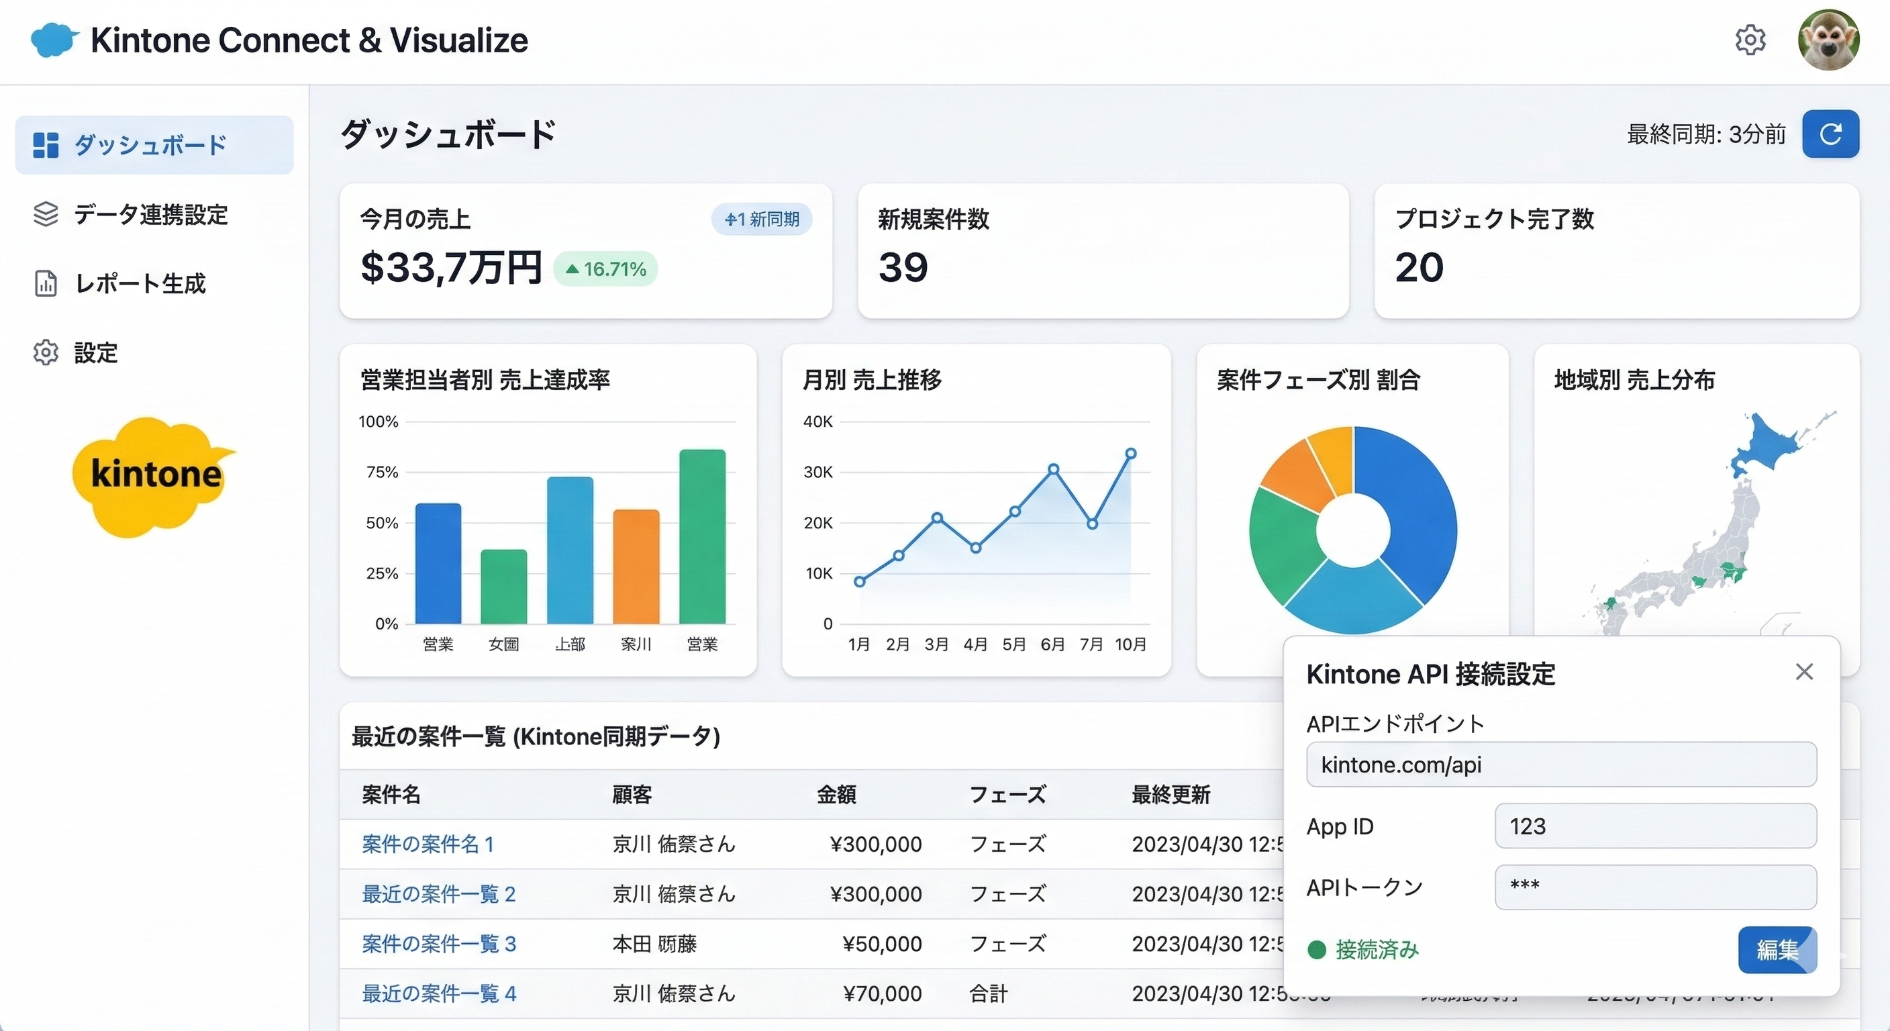Screen dimensions: 1890x1031
Task: Click the 金額 column header
Action: [x=836, y=794]
